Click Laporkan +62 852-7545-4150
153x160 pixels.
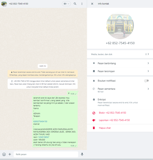pos(114,120)
